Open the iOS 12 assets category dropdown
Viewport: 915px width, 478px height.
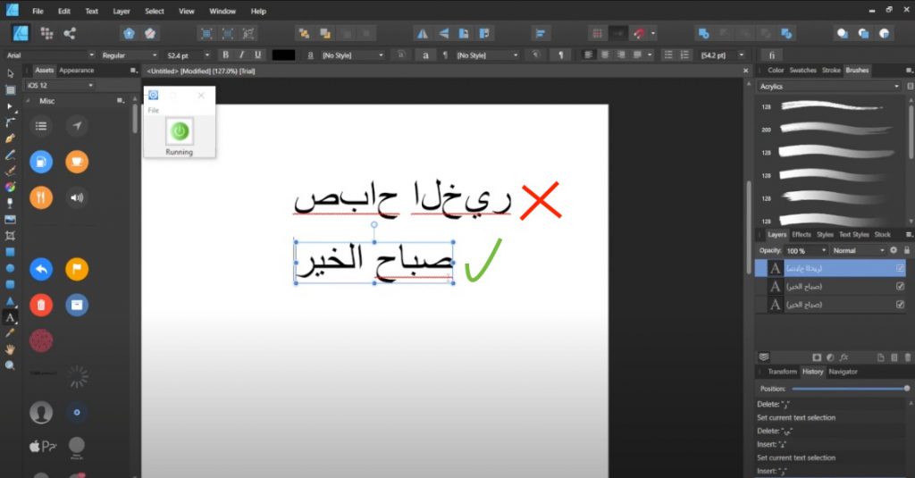[60, 85]
